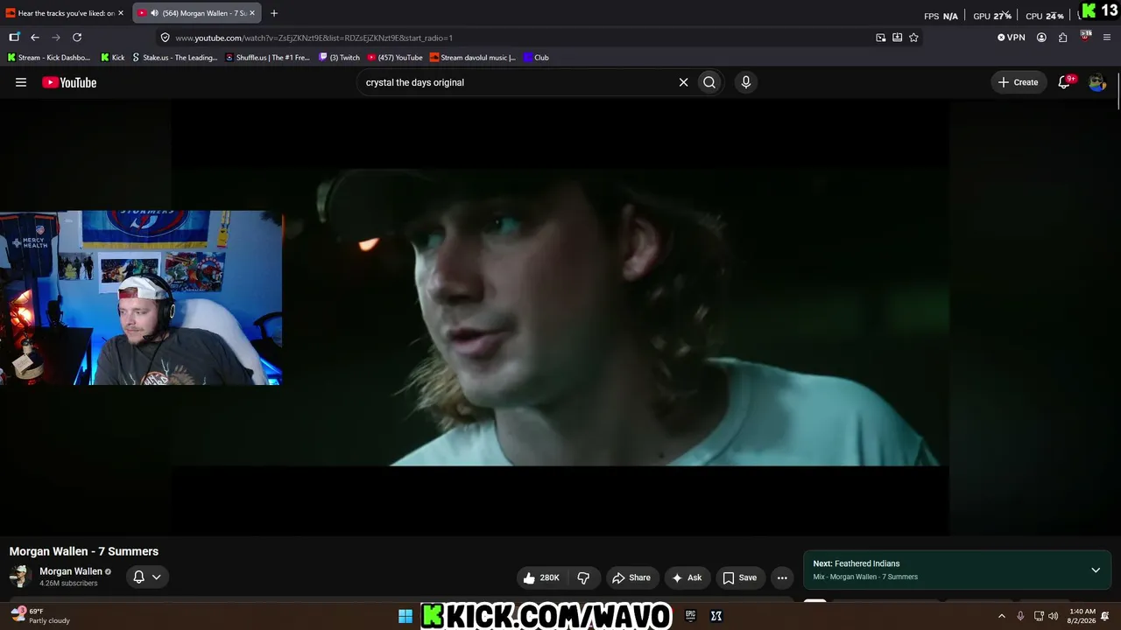Screen dimensions: 1121x630
Task: Open the Ask AI button
Action: tap(687, 577)
